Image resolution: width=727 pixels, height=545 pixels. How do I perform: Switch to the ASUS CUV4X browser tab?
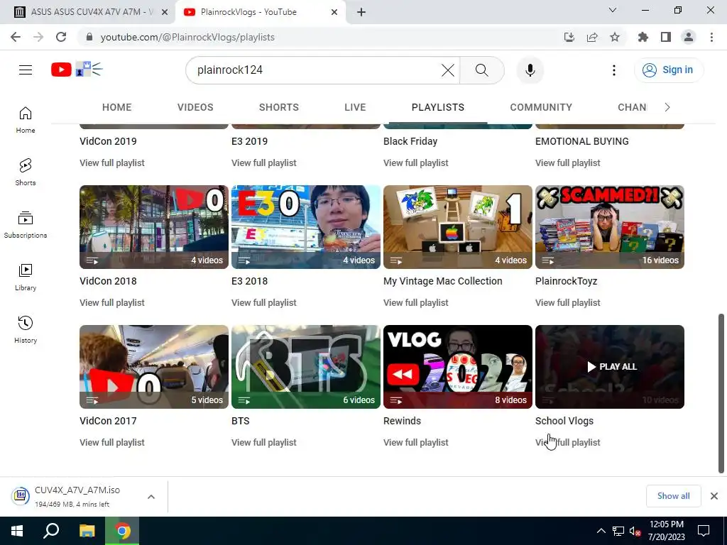point(88,12)
